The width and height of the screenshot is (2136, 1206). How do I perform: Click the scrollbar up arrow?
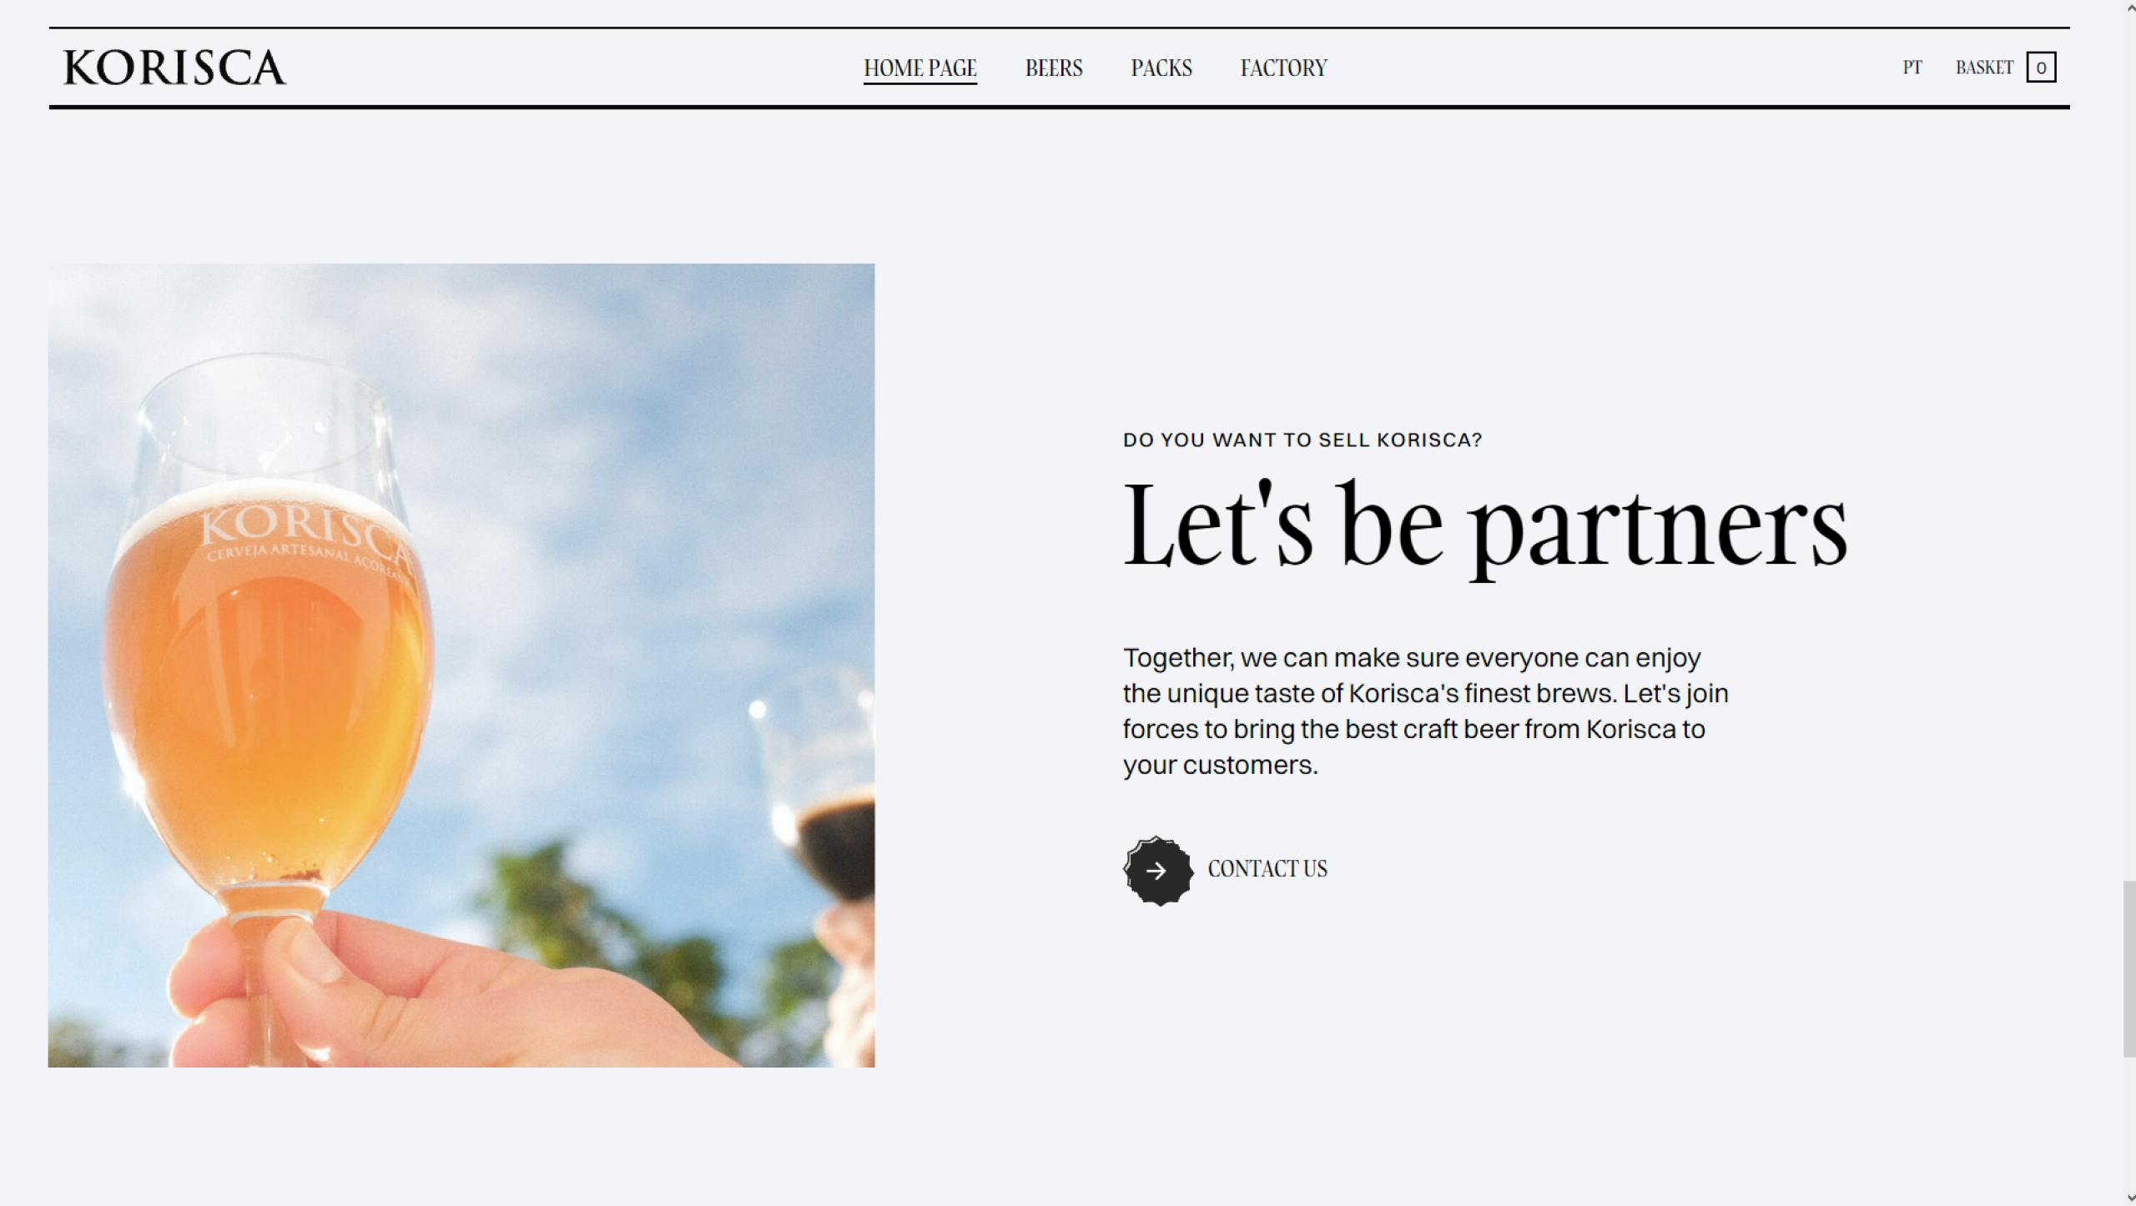click(x=2128, y=6)
